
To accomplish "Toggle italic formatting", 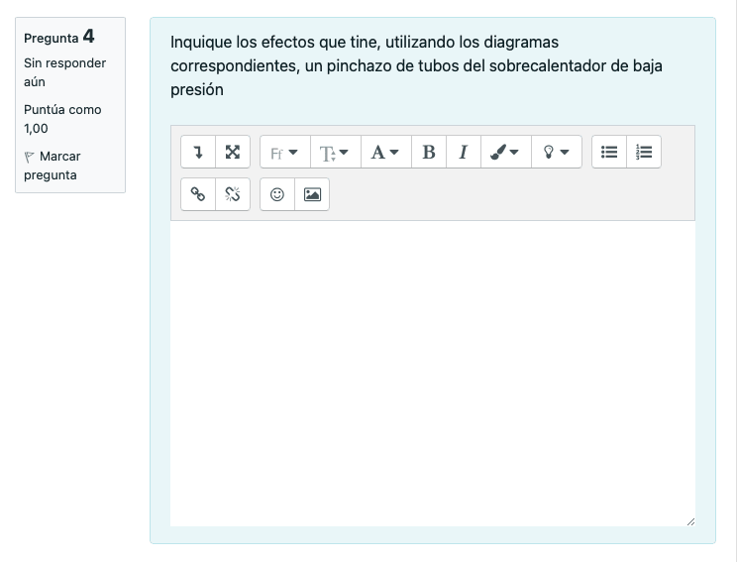I will 464,152.
